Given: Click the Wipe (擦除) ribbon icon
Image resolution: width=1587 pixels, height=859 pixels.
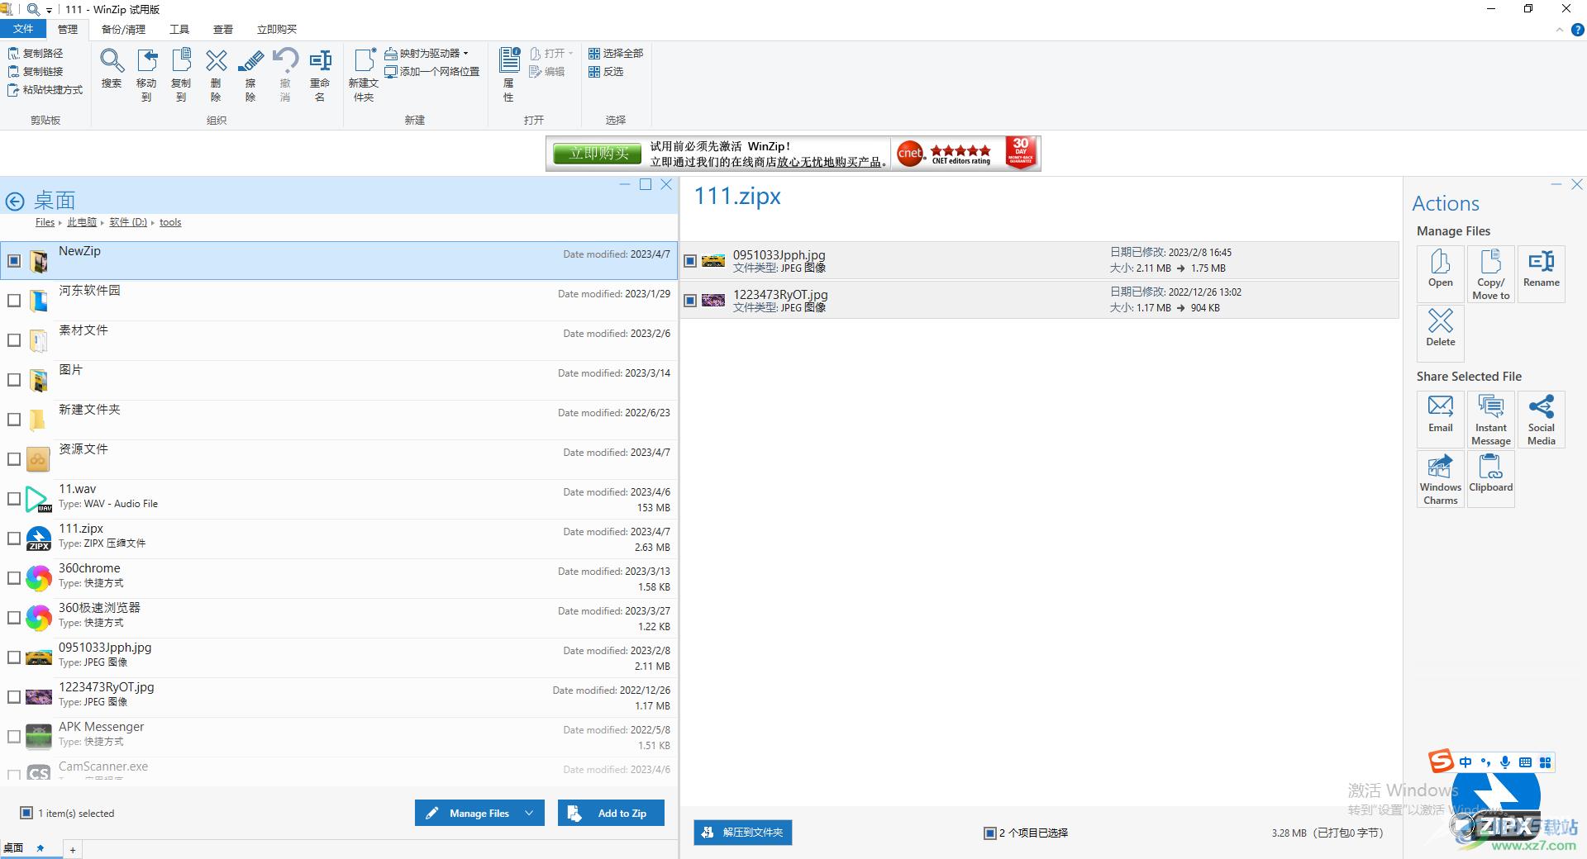Looking at the screenshot, I should point(250,74).
